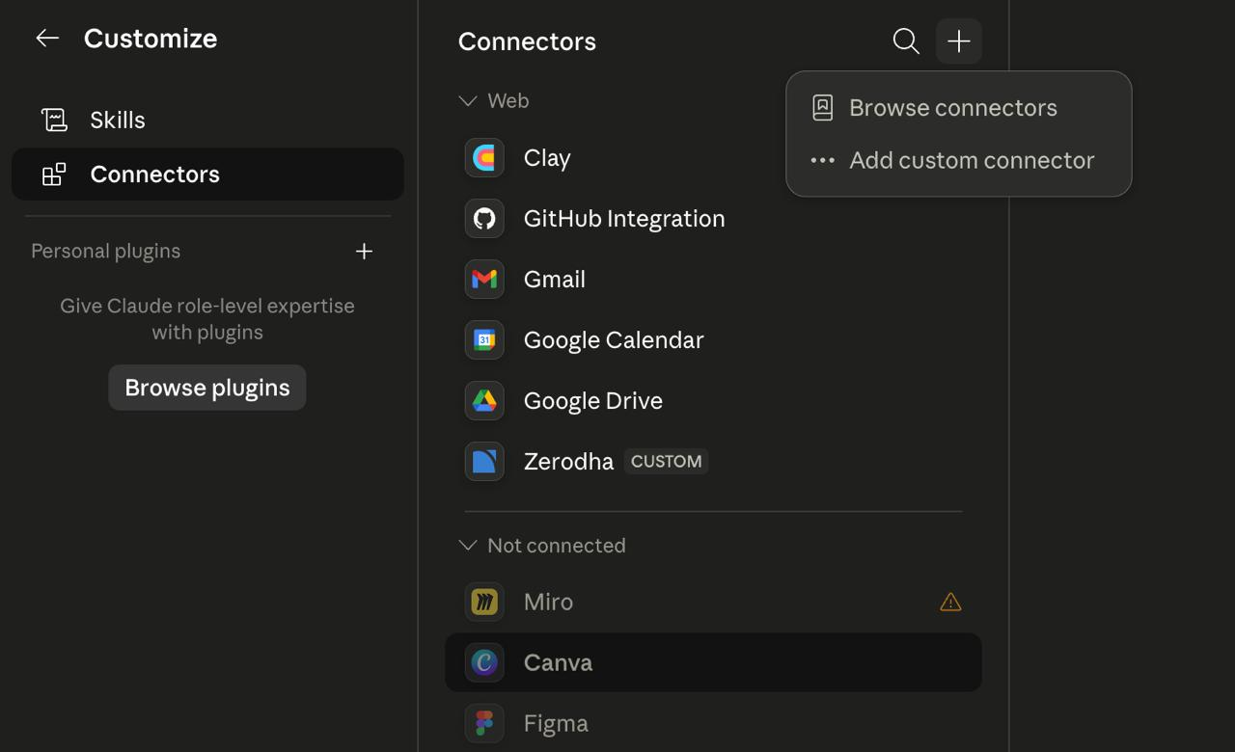Click the CUSTOM badge beside Zerodha
The image size is (1235, 752).
point(666,462)
